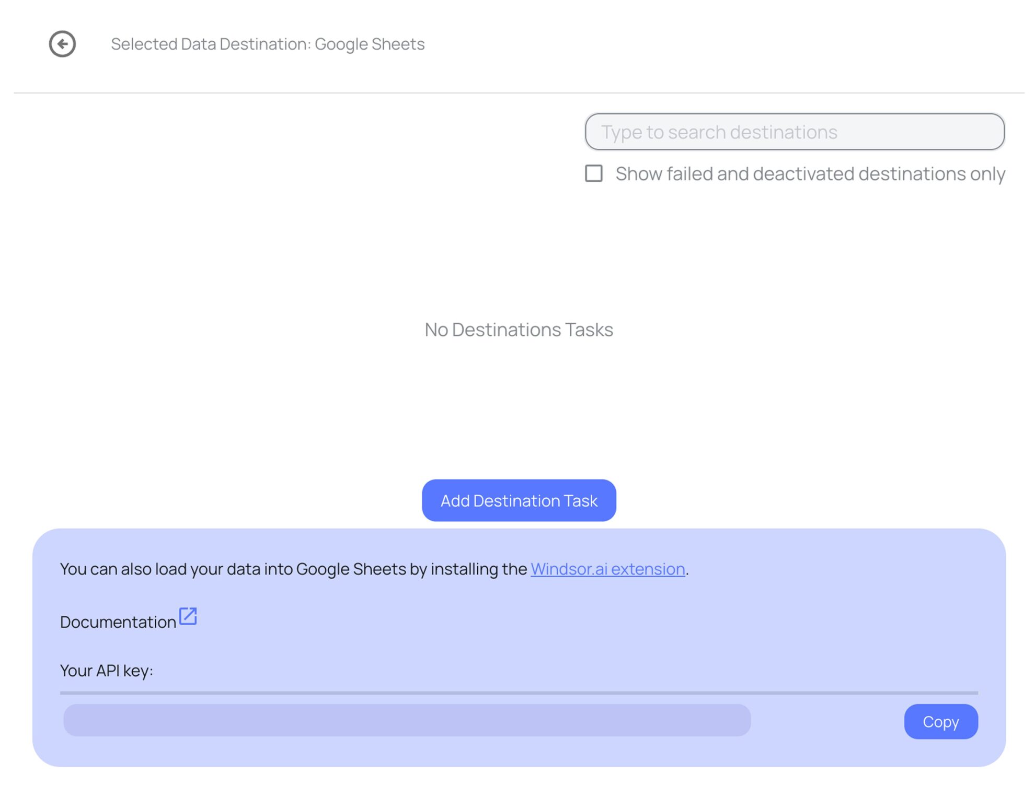
Task: Click Add Destination Task button
Action: (519, 500)
